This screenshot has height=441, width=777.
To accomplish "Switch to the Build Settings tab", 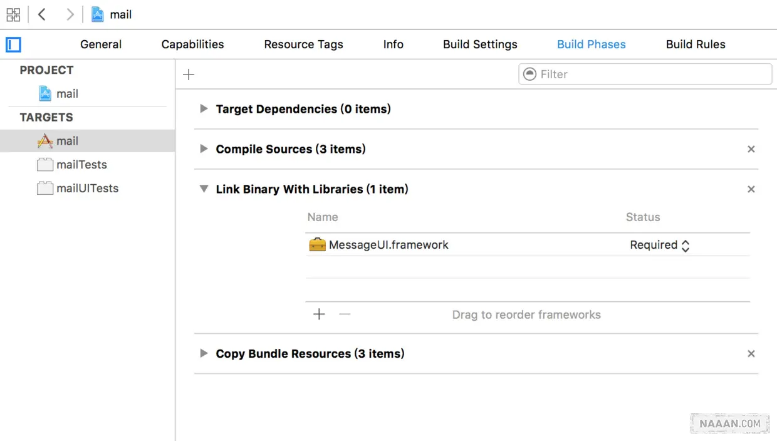I will [x=480, y=44].
